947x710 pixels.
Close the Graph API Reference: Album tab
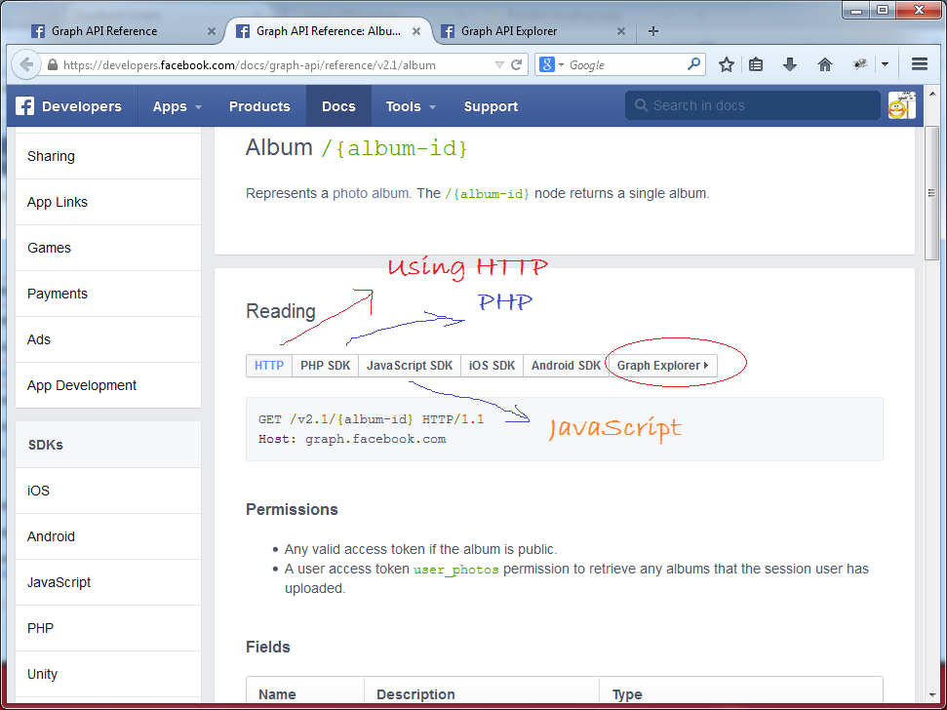tap(416, 31)
